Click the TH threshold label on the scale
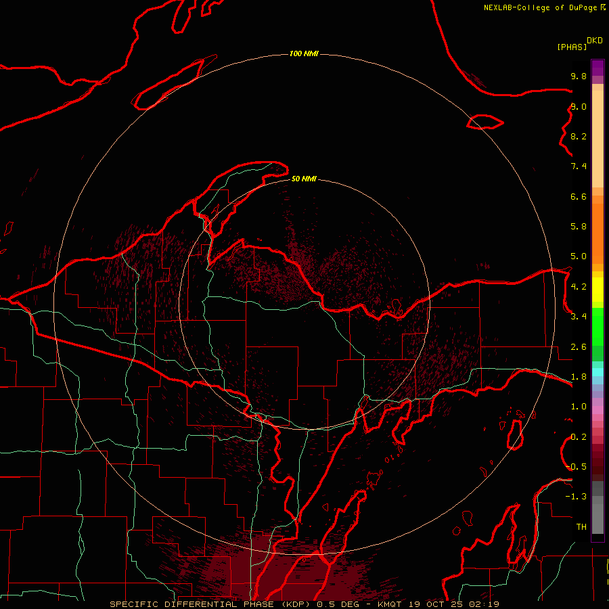The image size is (609, 609). pyautogui.click(x=581, y=526)
